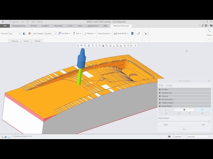Select the Material Removal tab
The width and height of the screenshot is (213, 159).
[x=121, y=26]
